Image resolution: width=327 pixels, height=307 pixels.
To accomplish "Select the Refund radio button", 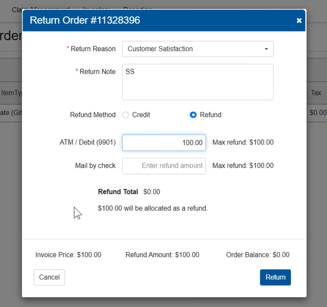I will pos(193,115).
